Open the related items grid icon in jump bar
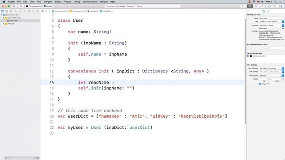The image size is (285, 160). tap(43, 11)
